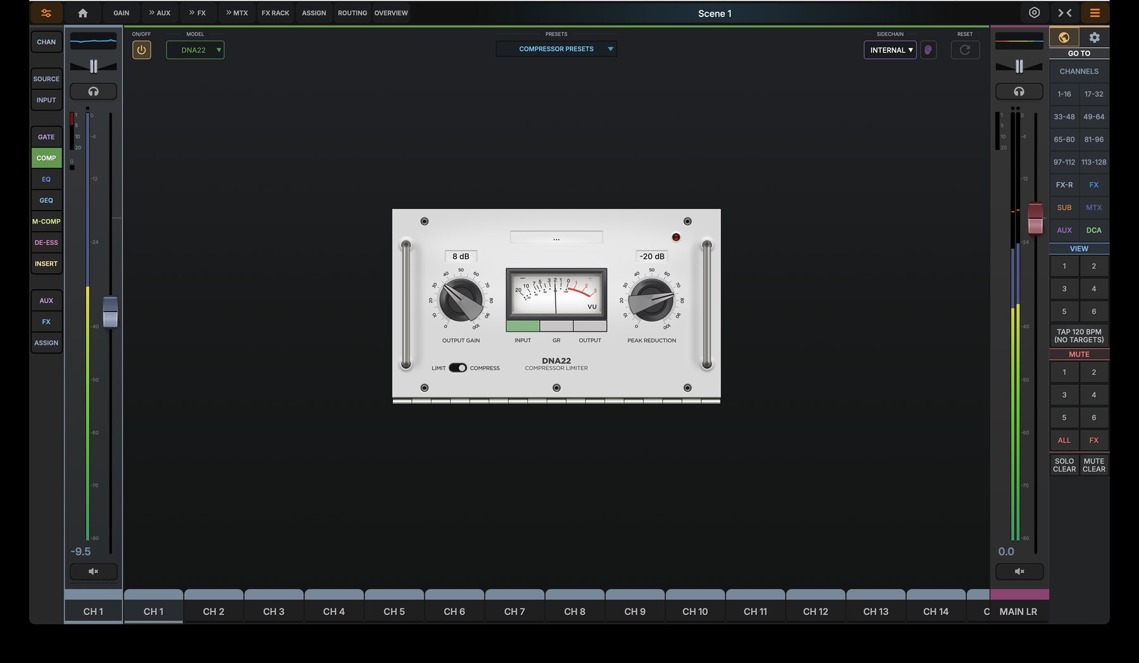1139x663 pixels.
Task: Toggle mute group ALL
Action: [1064, 440]
